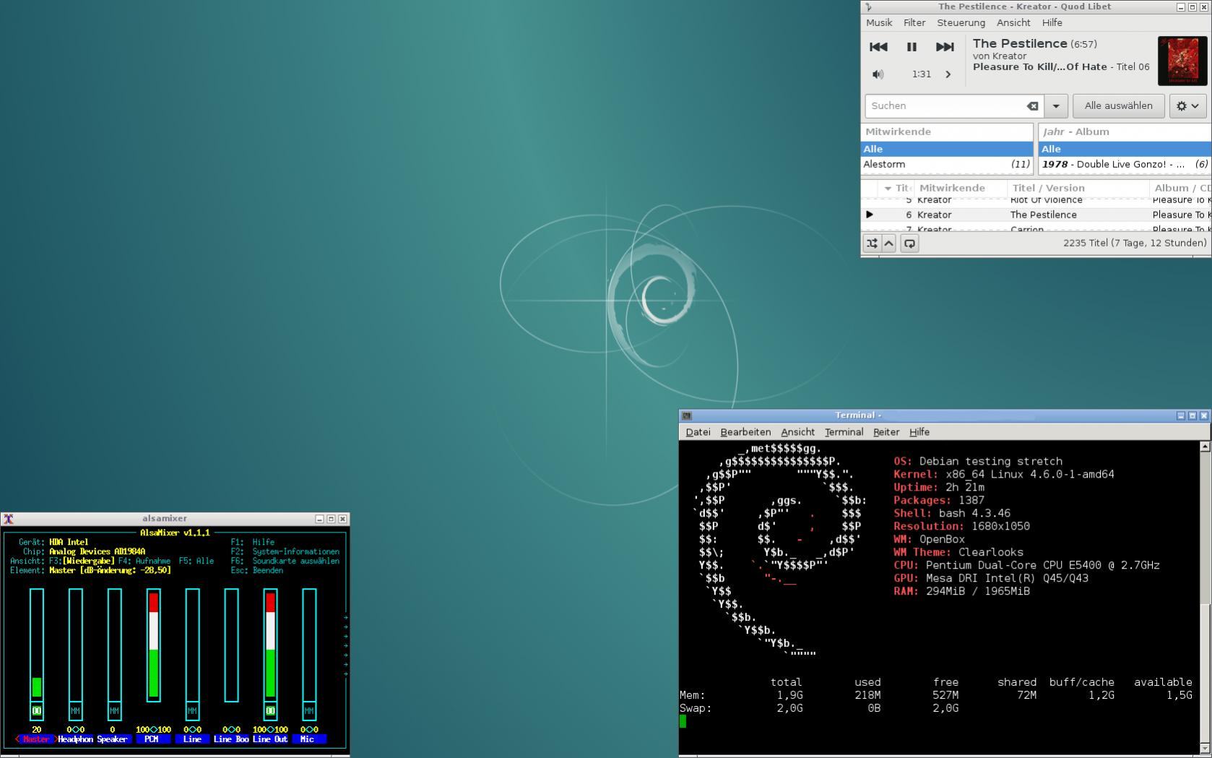Screen dimensions: 1212x758
Task: Click F5: Alle view option
Action: (x=196, y=561)
